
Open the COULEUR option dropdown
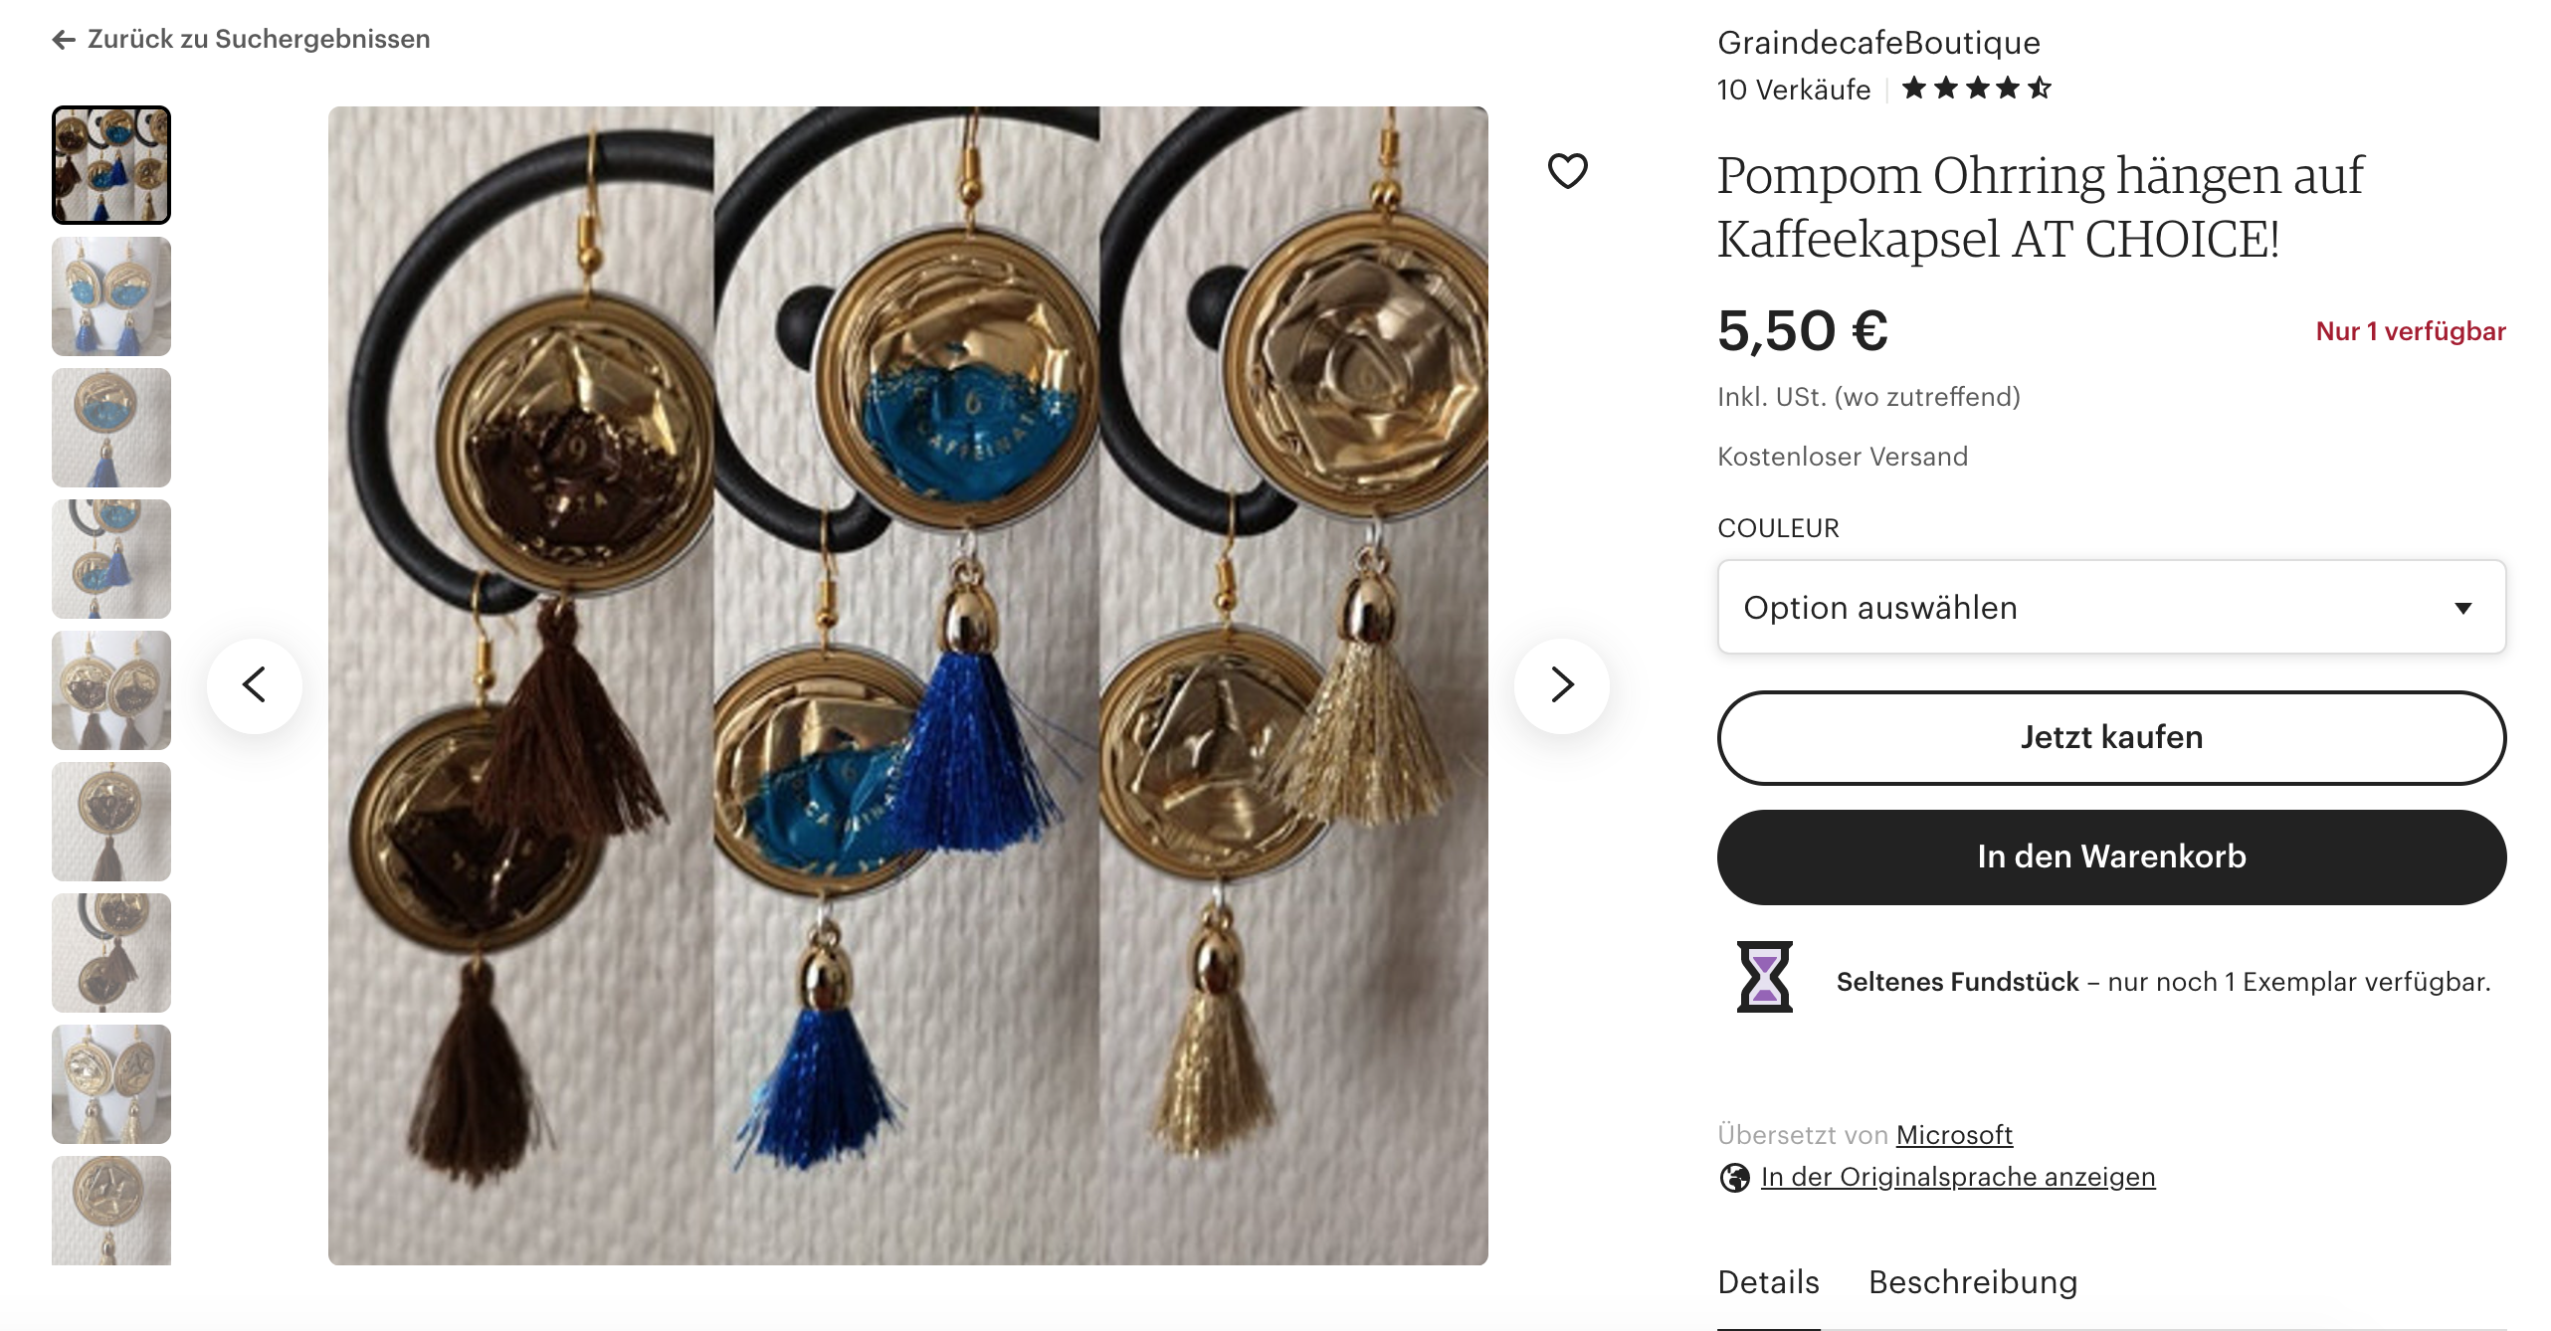point(2111,607)
